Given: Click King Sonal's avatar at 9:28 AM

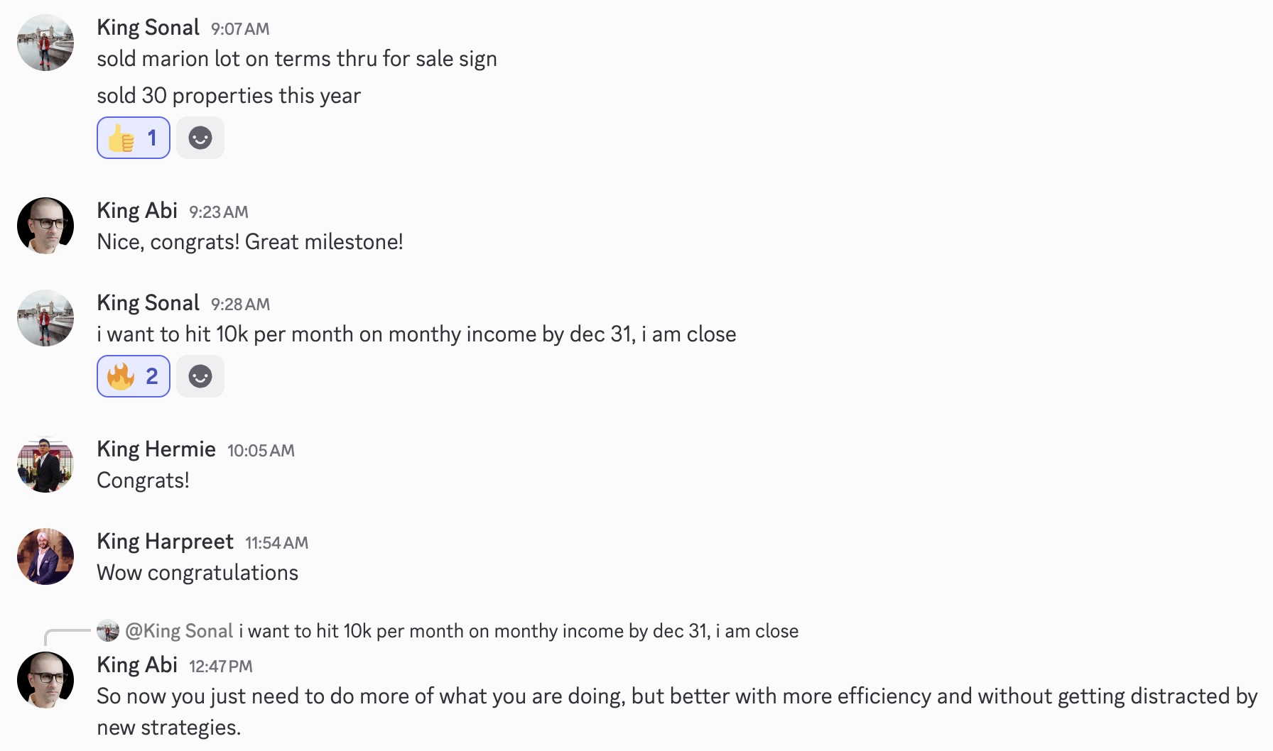Looking at the screenshot, I should click(45, 318).
